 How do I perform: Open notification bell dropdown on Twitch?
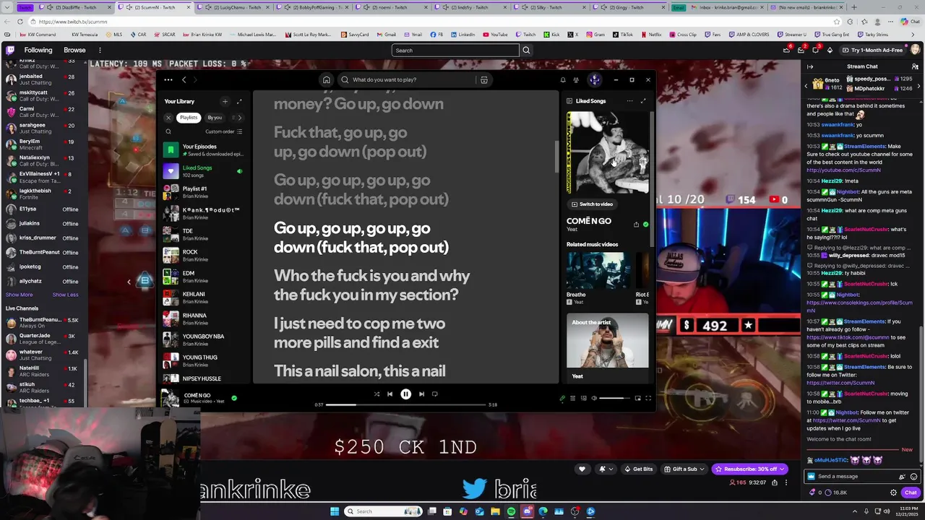click(x=605, y=469)
